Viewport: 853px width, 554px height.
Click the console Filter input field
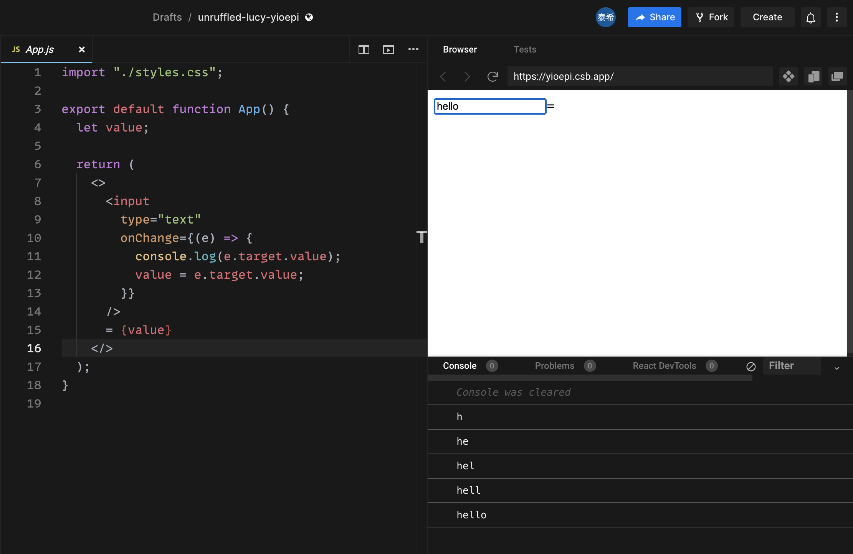[x=792, y=366]
